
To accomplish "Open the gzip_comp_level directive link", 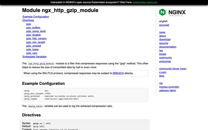I will pos(36,31).
